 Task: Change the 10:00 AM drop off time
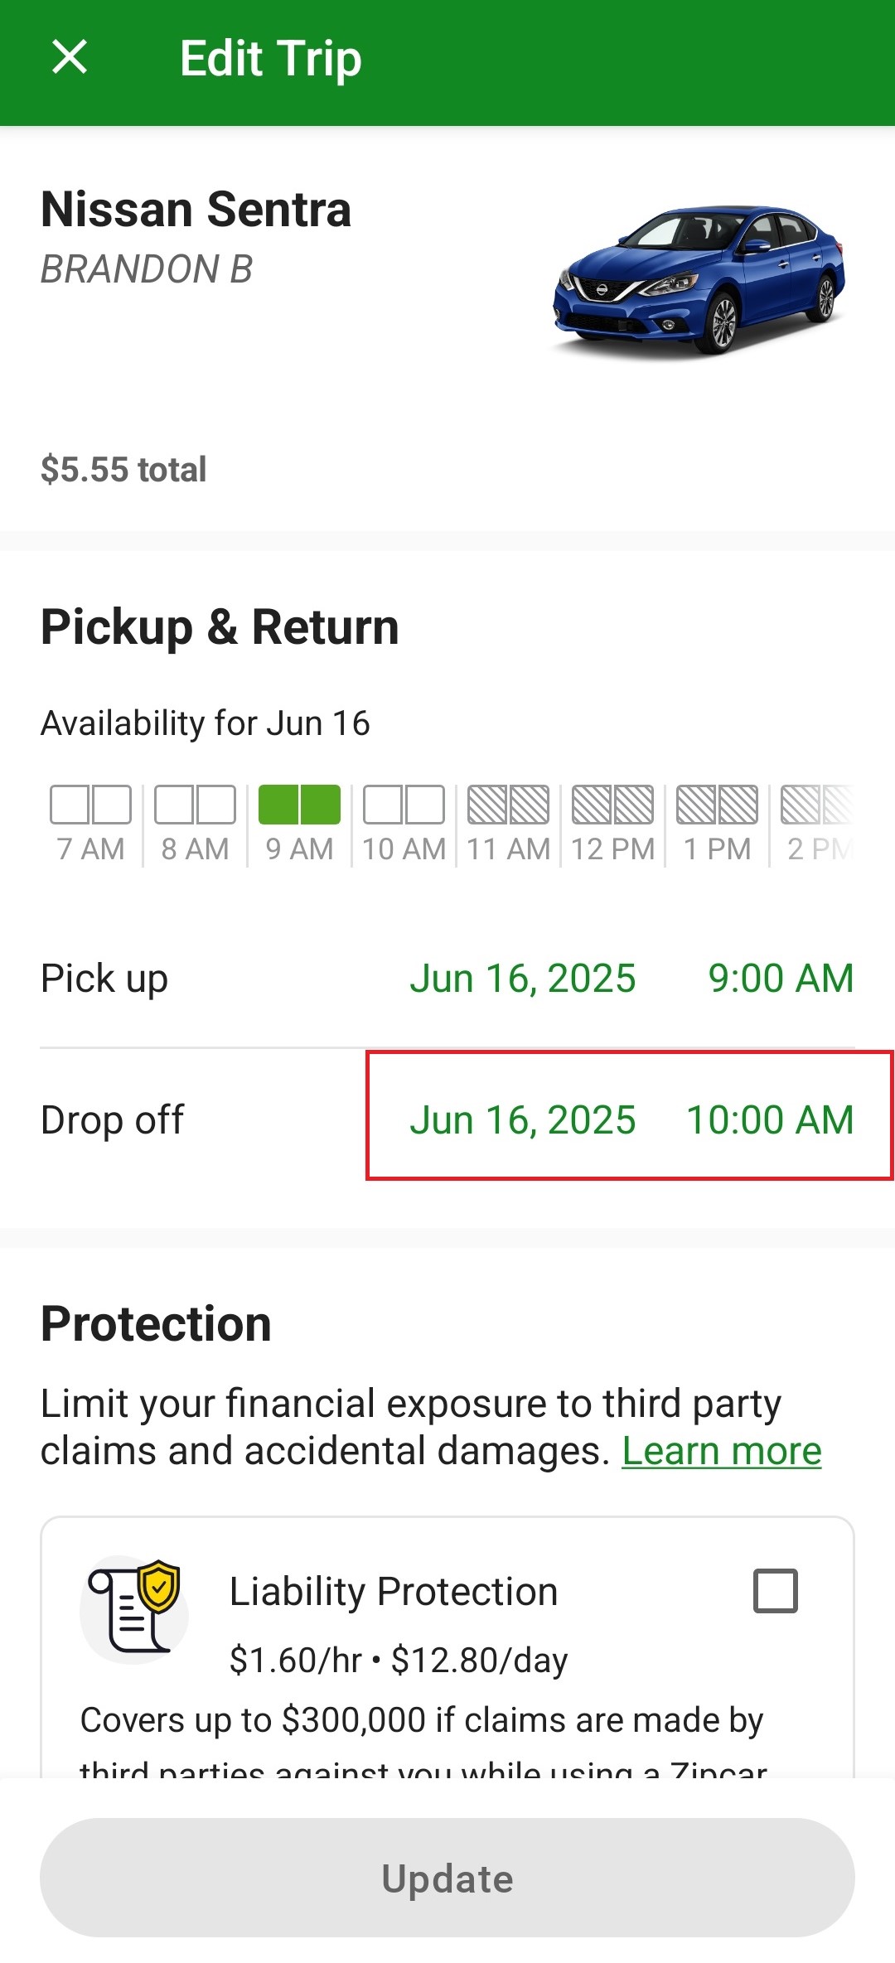(770, 1120)
